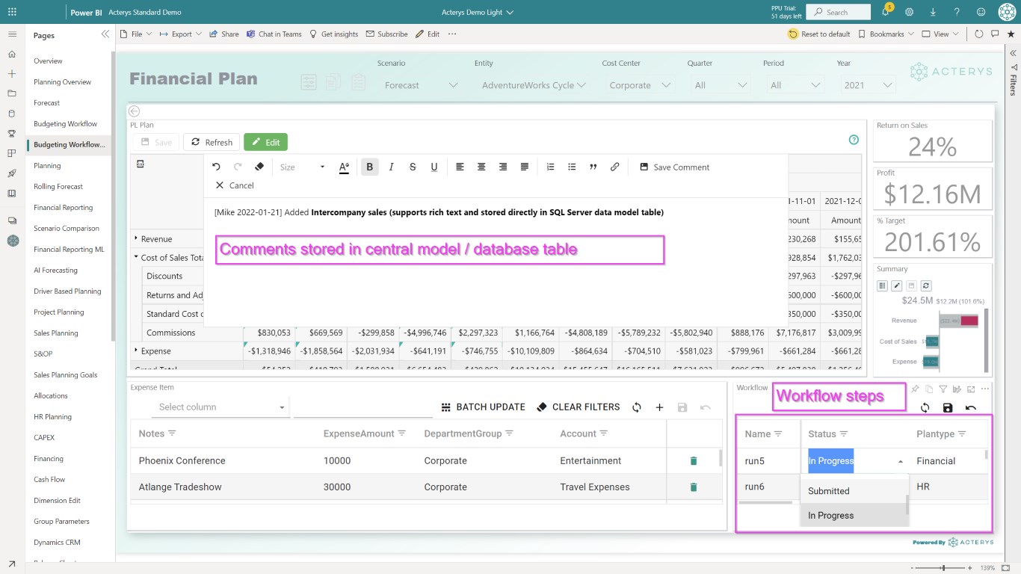Open the Deployment pipelines rocket icon
Screen dimensions: 1021x574
pos(12,173)
